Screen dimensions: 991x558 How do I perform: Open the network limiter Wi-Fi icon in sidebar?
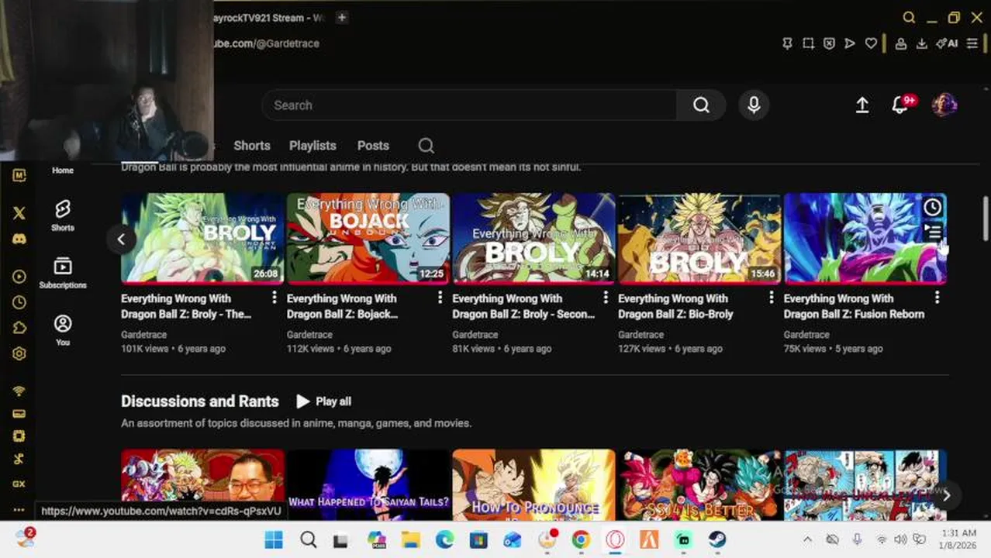tap(19, 391)
